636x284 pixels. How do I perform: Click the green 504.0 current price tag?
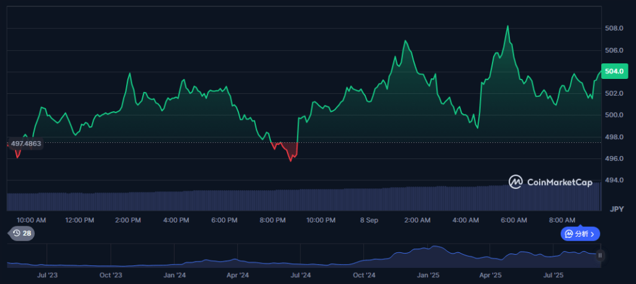[x=614, y=71]
